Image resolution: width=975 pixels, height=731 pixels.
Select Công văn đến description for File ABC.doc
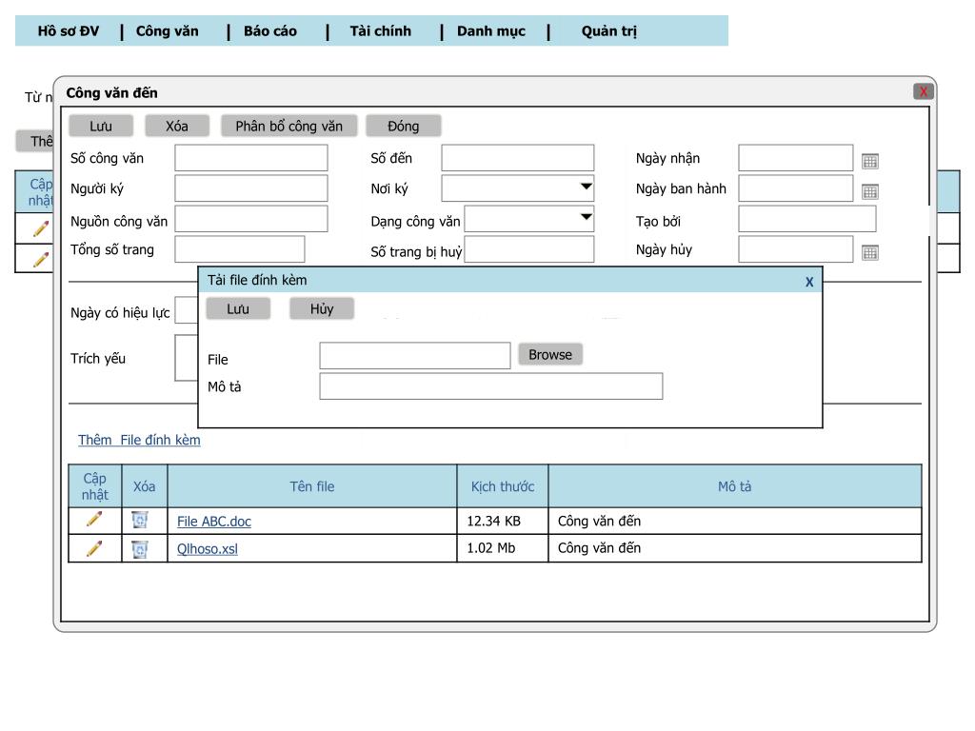pyautogui.click(x=735, y=521)
